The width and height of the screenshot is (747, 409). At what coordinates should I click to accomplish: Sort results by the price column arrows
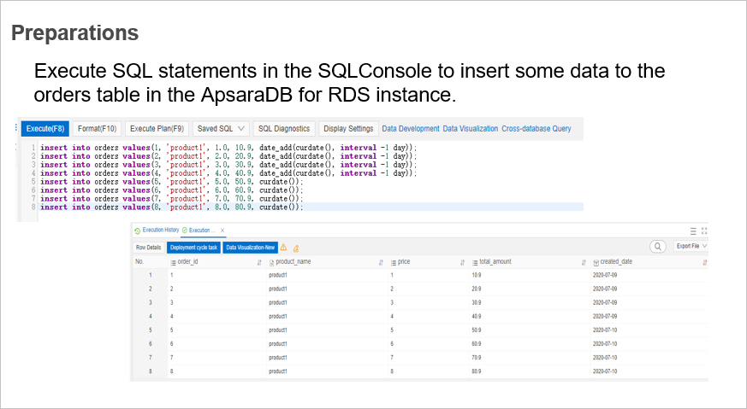pos(462,263)
